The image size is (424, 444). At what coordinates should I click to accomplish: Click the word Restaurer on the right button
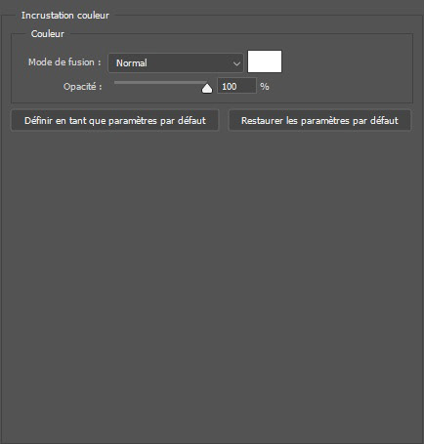262,121
